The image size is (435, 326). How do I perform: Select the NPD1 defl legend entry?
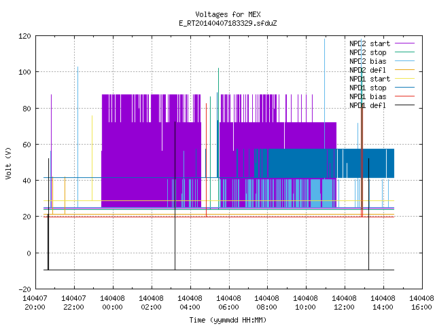(368, 106)
